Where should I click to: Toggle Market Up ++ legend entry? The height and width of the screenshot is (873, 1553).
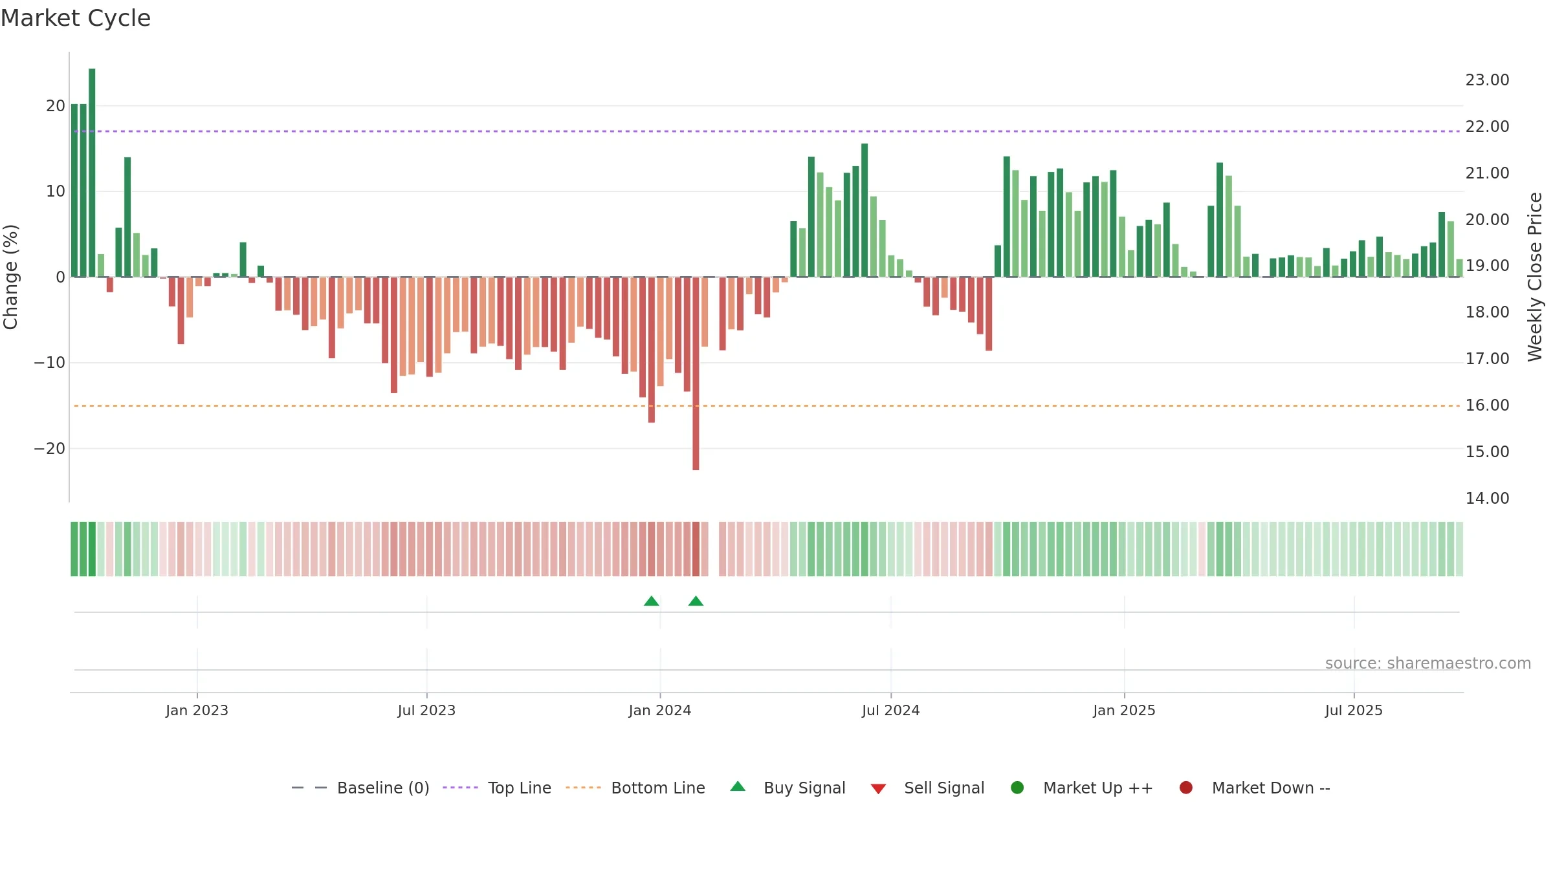point(1081,788)
